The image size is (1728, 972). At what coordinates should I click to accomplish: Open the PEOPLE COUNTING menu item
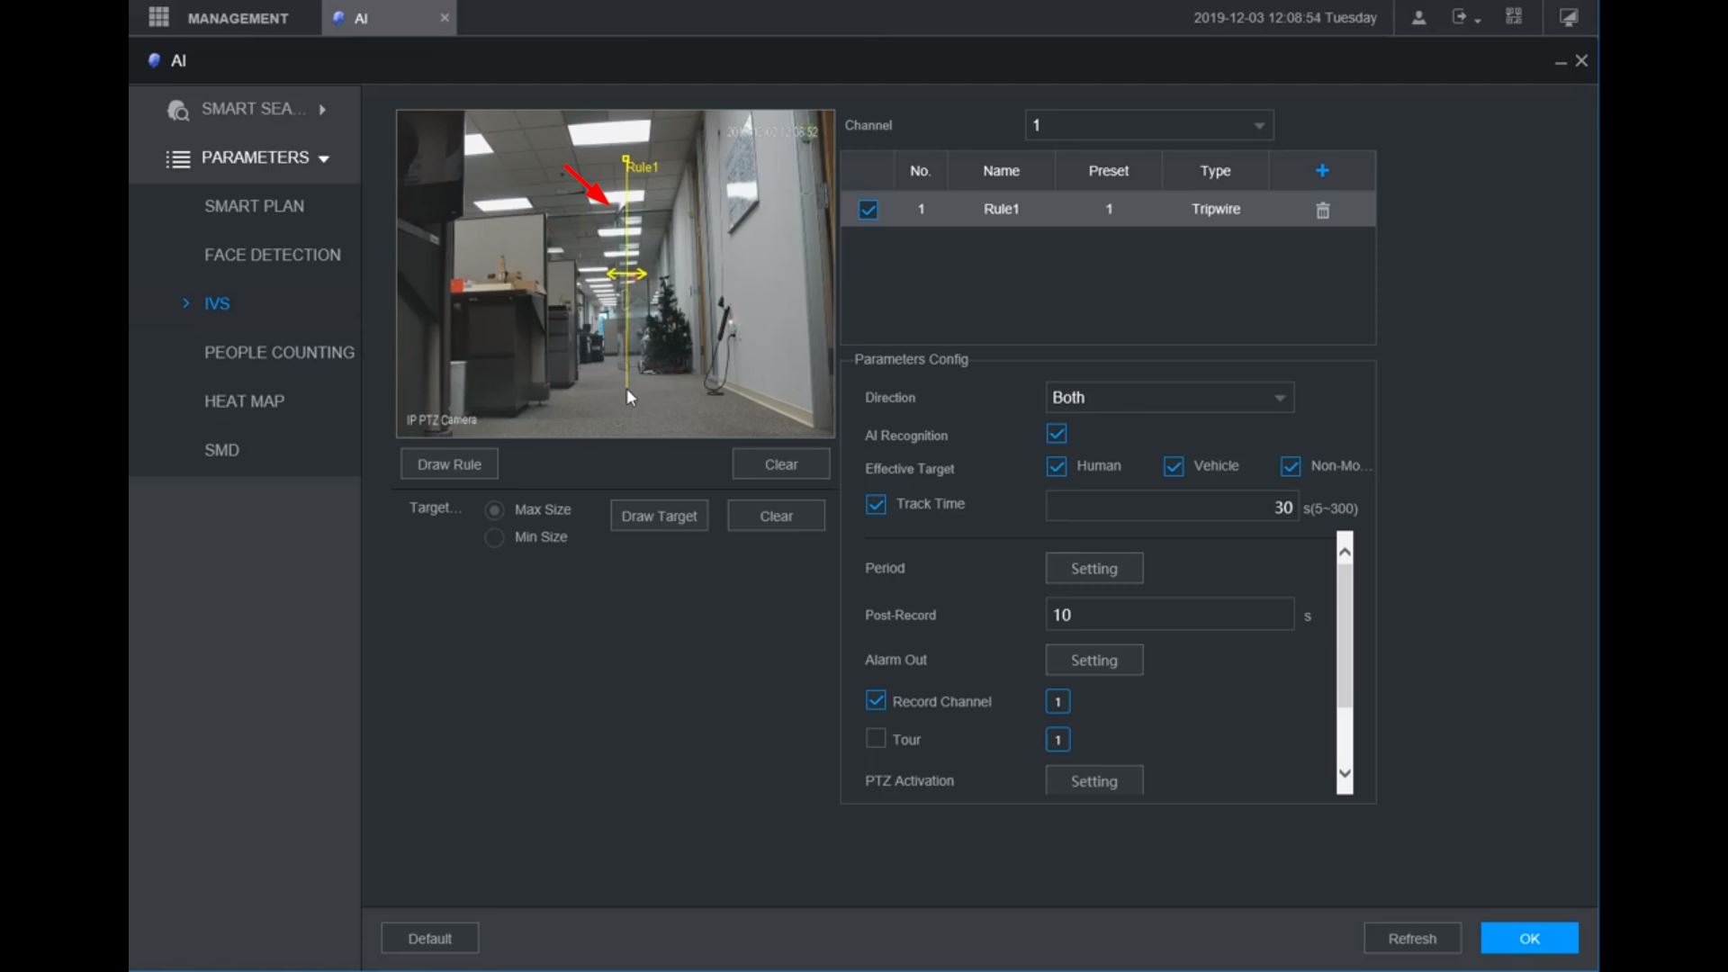point(278,352)
